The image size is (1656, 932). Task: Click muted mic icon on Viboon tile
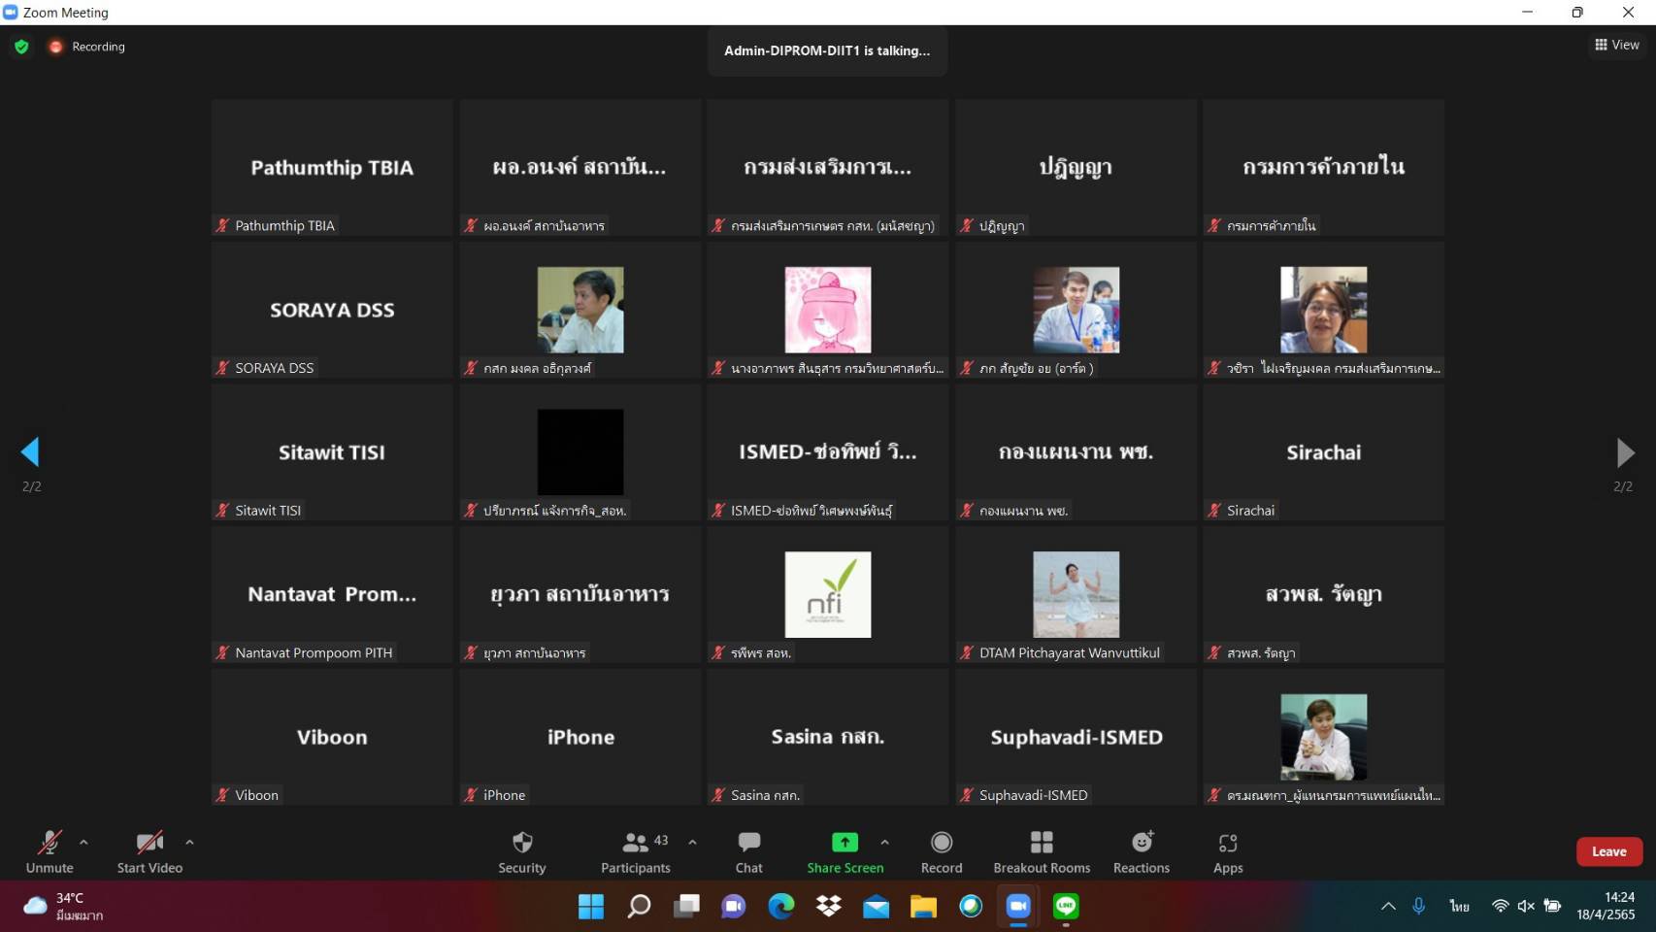pyautogui.click(x=222, y=795)
